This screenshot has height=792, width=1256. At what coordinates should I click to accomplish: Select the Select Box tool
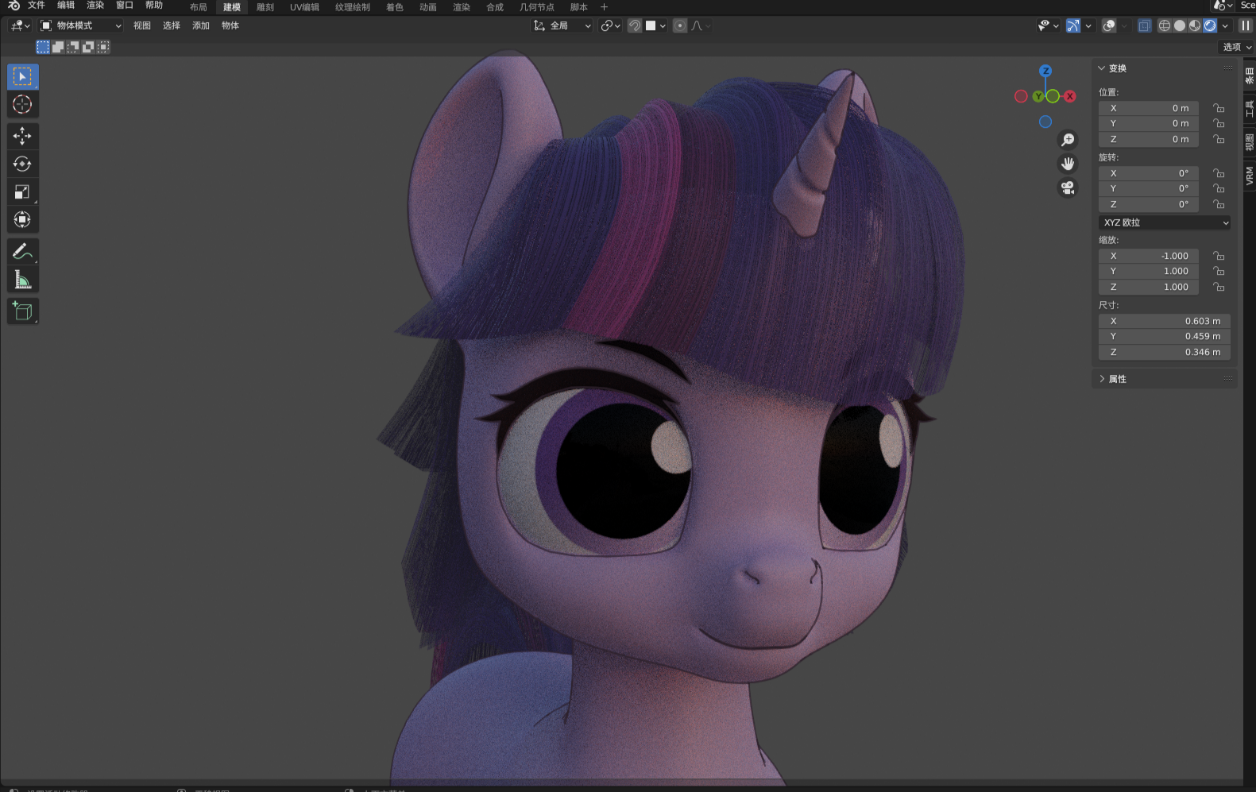pos(22,76)
